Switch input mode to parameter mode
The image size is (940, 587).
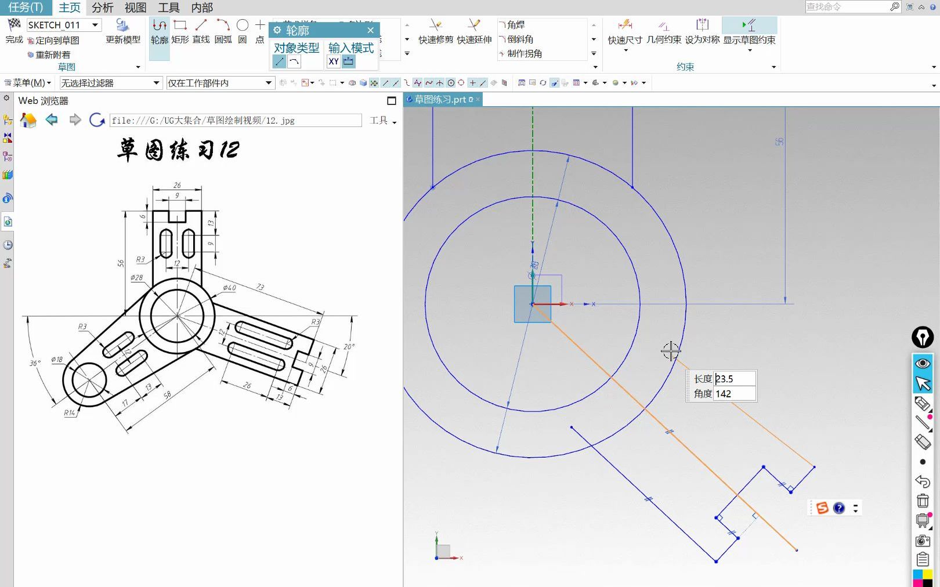pos(349,61)
